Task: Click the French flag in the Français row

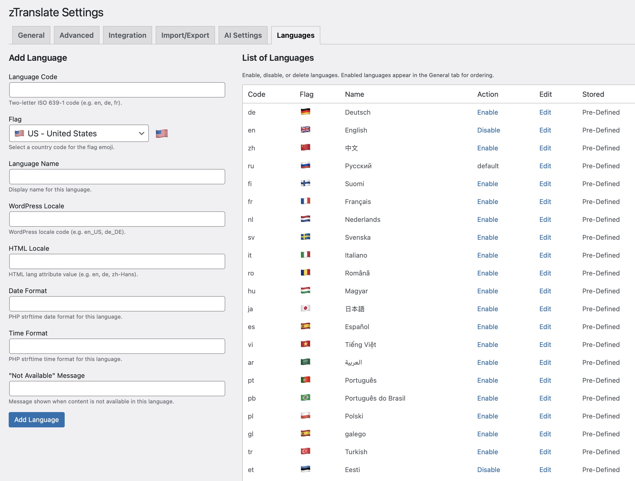Action: coord(305,201)
